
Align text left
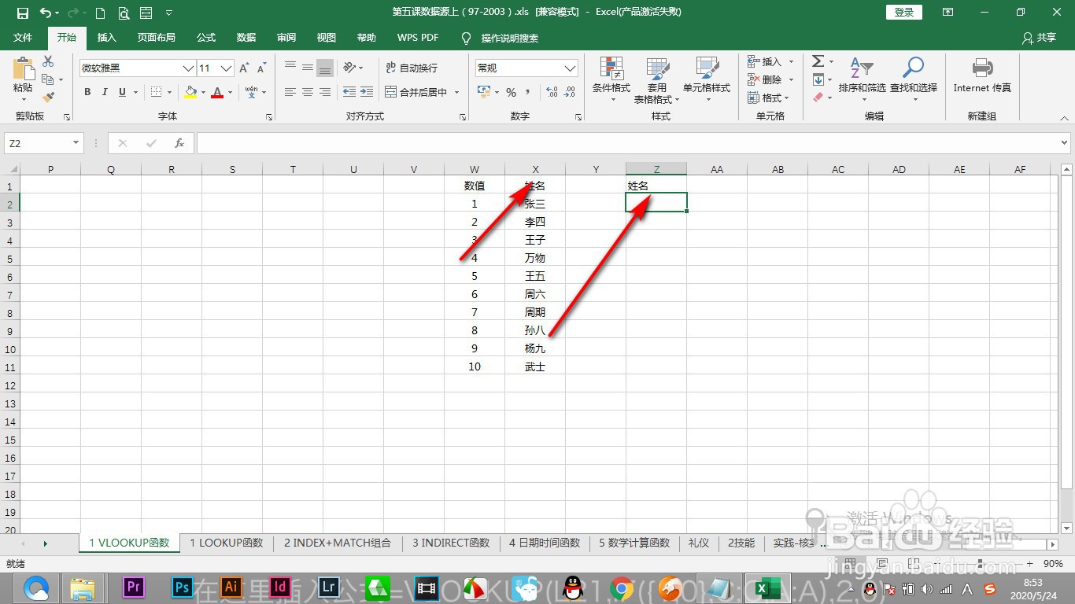(290, 92)
